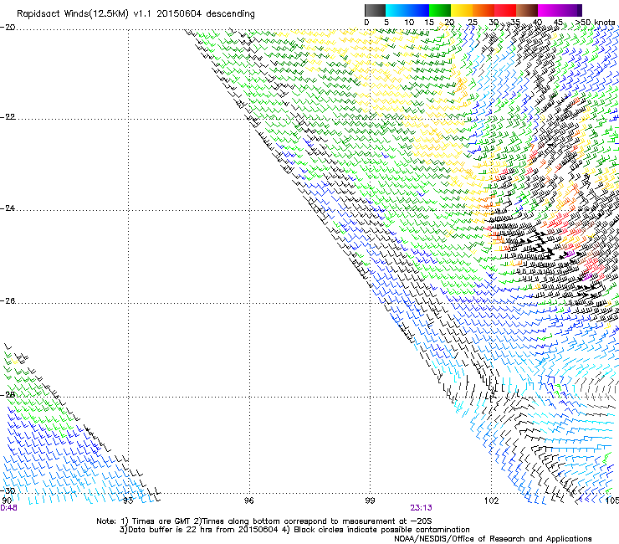Viewport: 619px width, 544px height.
Task: Click the '102' longitude axis label
Action: 492,500
